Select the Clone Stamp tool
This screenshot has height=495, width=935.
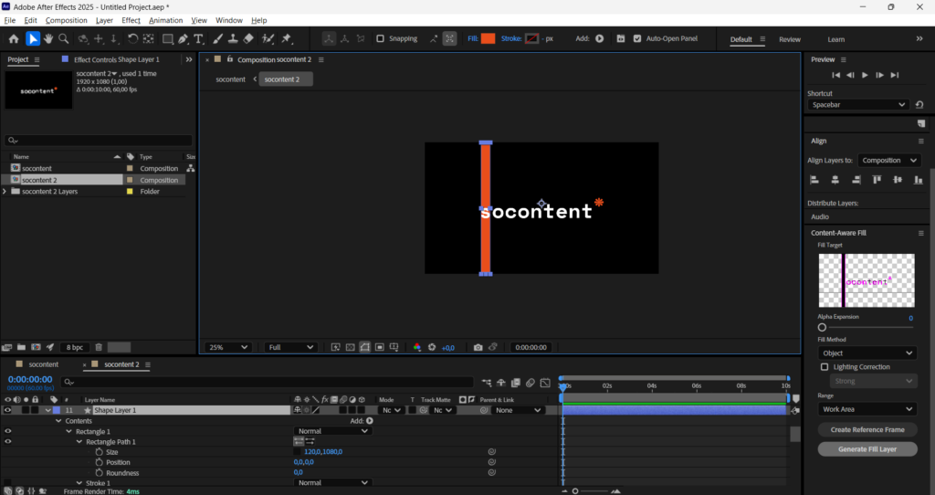coord(233,38)
